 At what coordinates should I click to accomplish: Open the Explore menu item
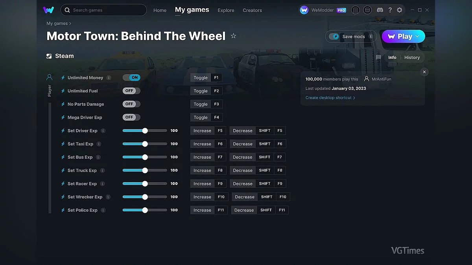pos(226,11)
